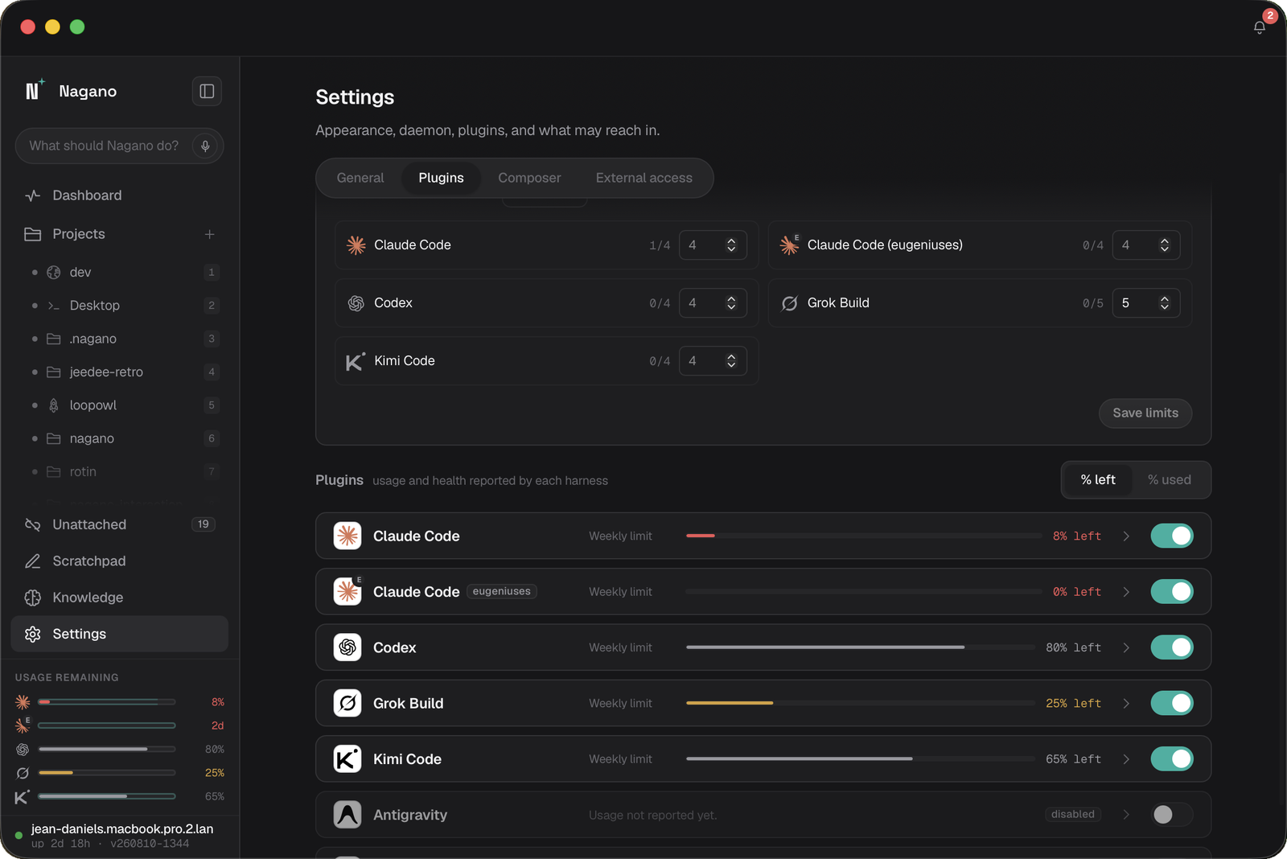Click the Claude Code icon in limits
This screenshot has height=859, width=1287.
pos(356,245)
